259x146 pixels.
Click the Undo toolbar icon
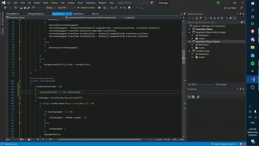coord(34,8)
